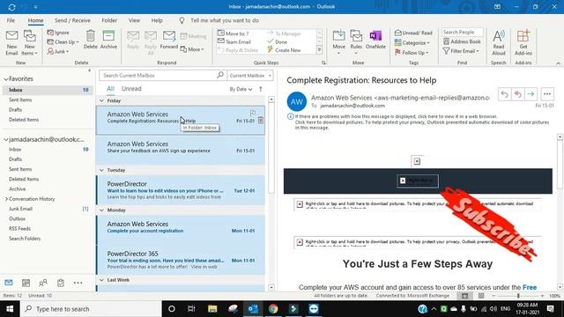The image size is (564, 317).
Task: Open File Explorer from the taskbar
Action: tap(212, 309)
